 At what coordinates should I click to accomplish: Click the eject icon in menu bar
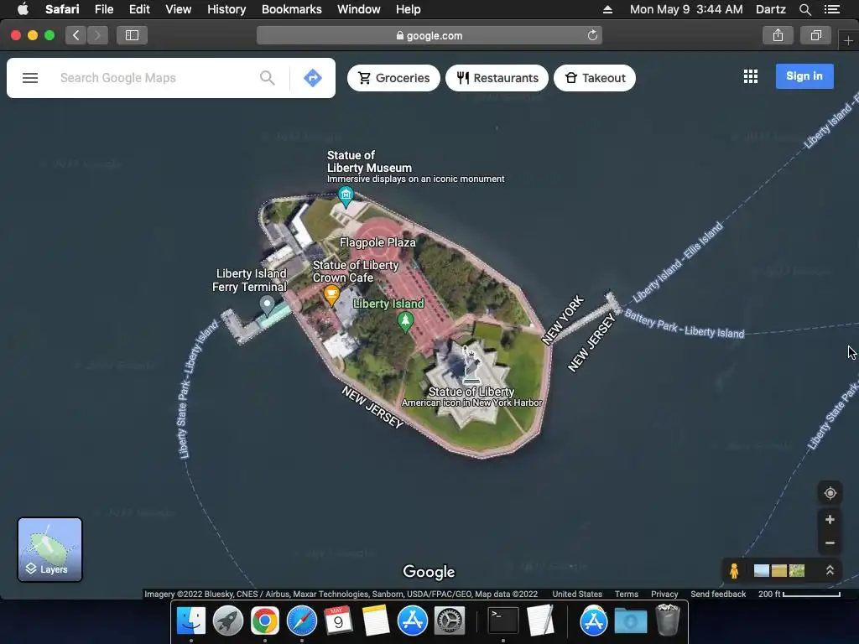(607, 9)
